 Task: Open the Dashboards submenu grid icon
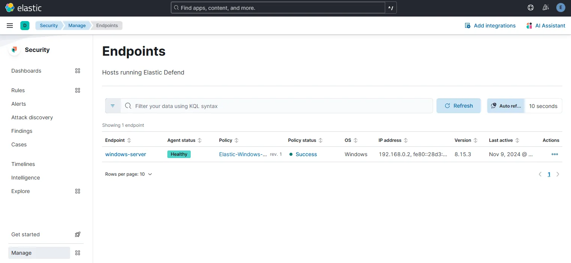coord(78,71)
